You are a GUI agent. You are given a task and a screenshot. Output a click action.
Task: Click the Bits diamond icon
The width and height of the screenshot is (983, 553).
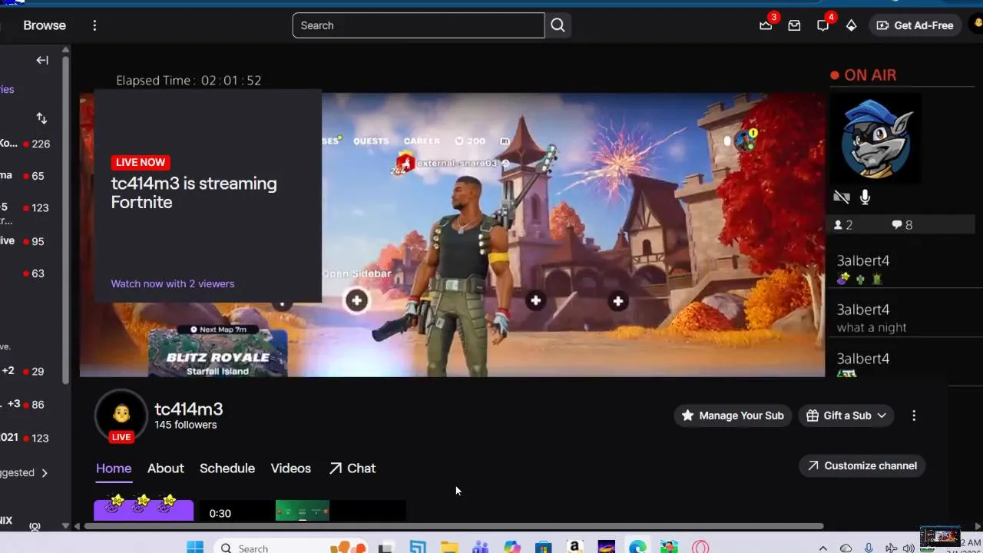[851, 25]
